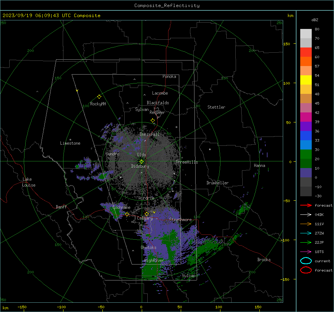The image size is (334, 312).
Task: Click the Airdrie label
Action: pyautogui.click(x=146, y=198)
